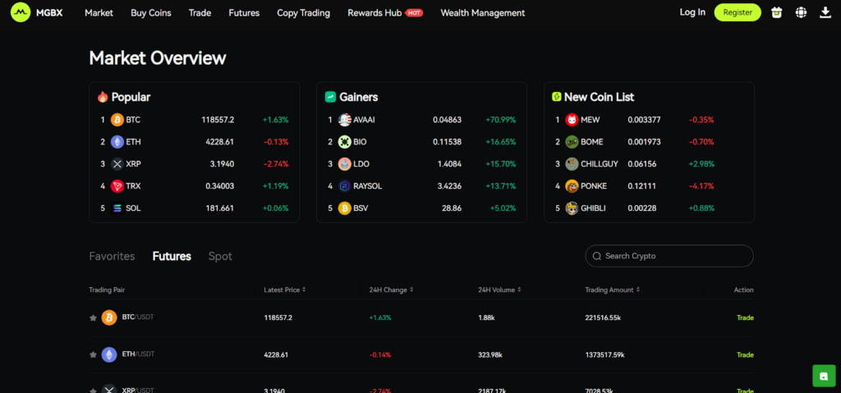This screenshot has width=841, height=393.
Task: Click the BTC/USDT trading pair name
Action: [138, 318]
